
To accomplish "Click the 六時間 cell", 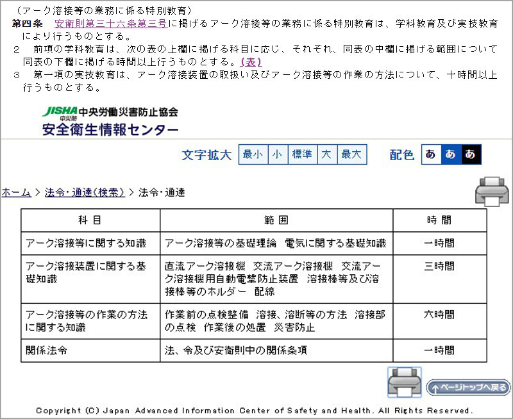I will click(440, 321).
